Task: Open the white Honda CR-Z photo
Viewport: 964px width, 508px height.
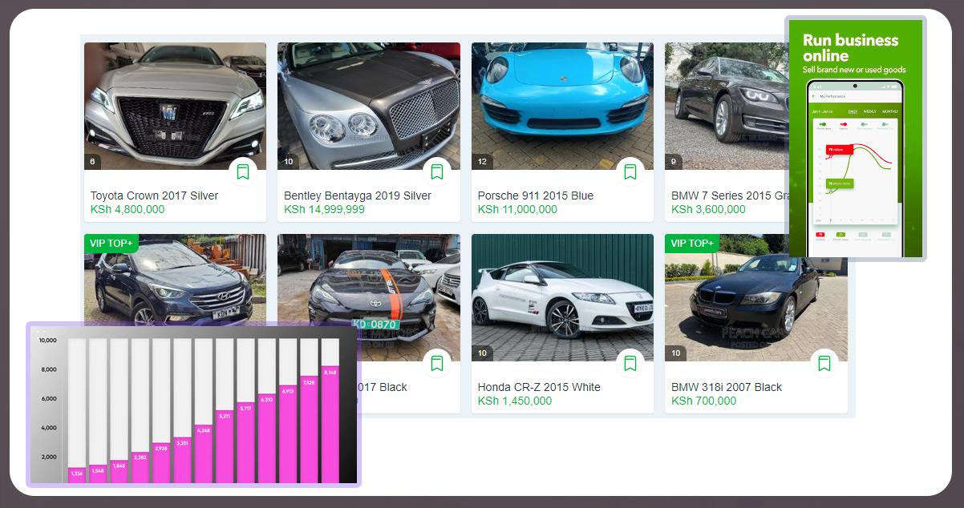Action: coord(562,297)
